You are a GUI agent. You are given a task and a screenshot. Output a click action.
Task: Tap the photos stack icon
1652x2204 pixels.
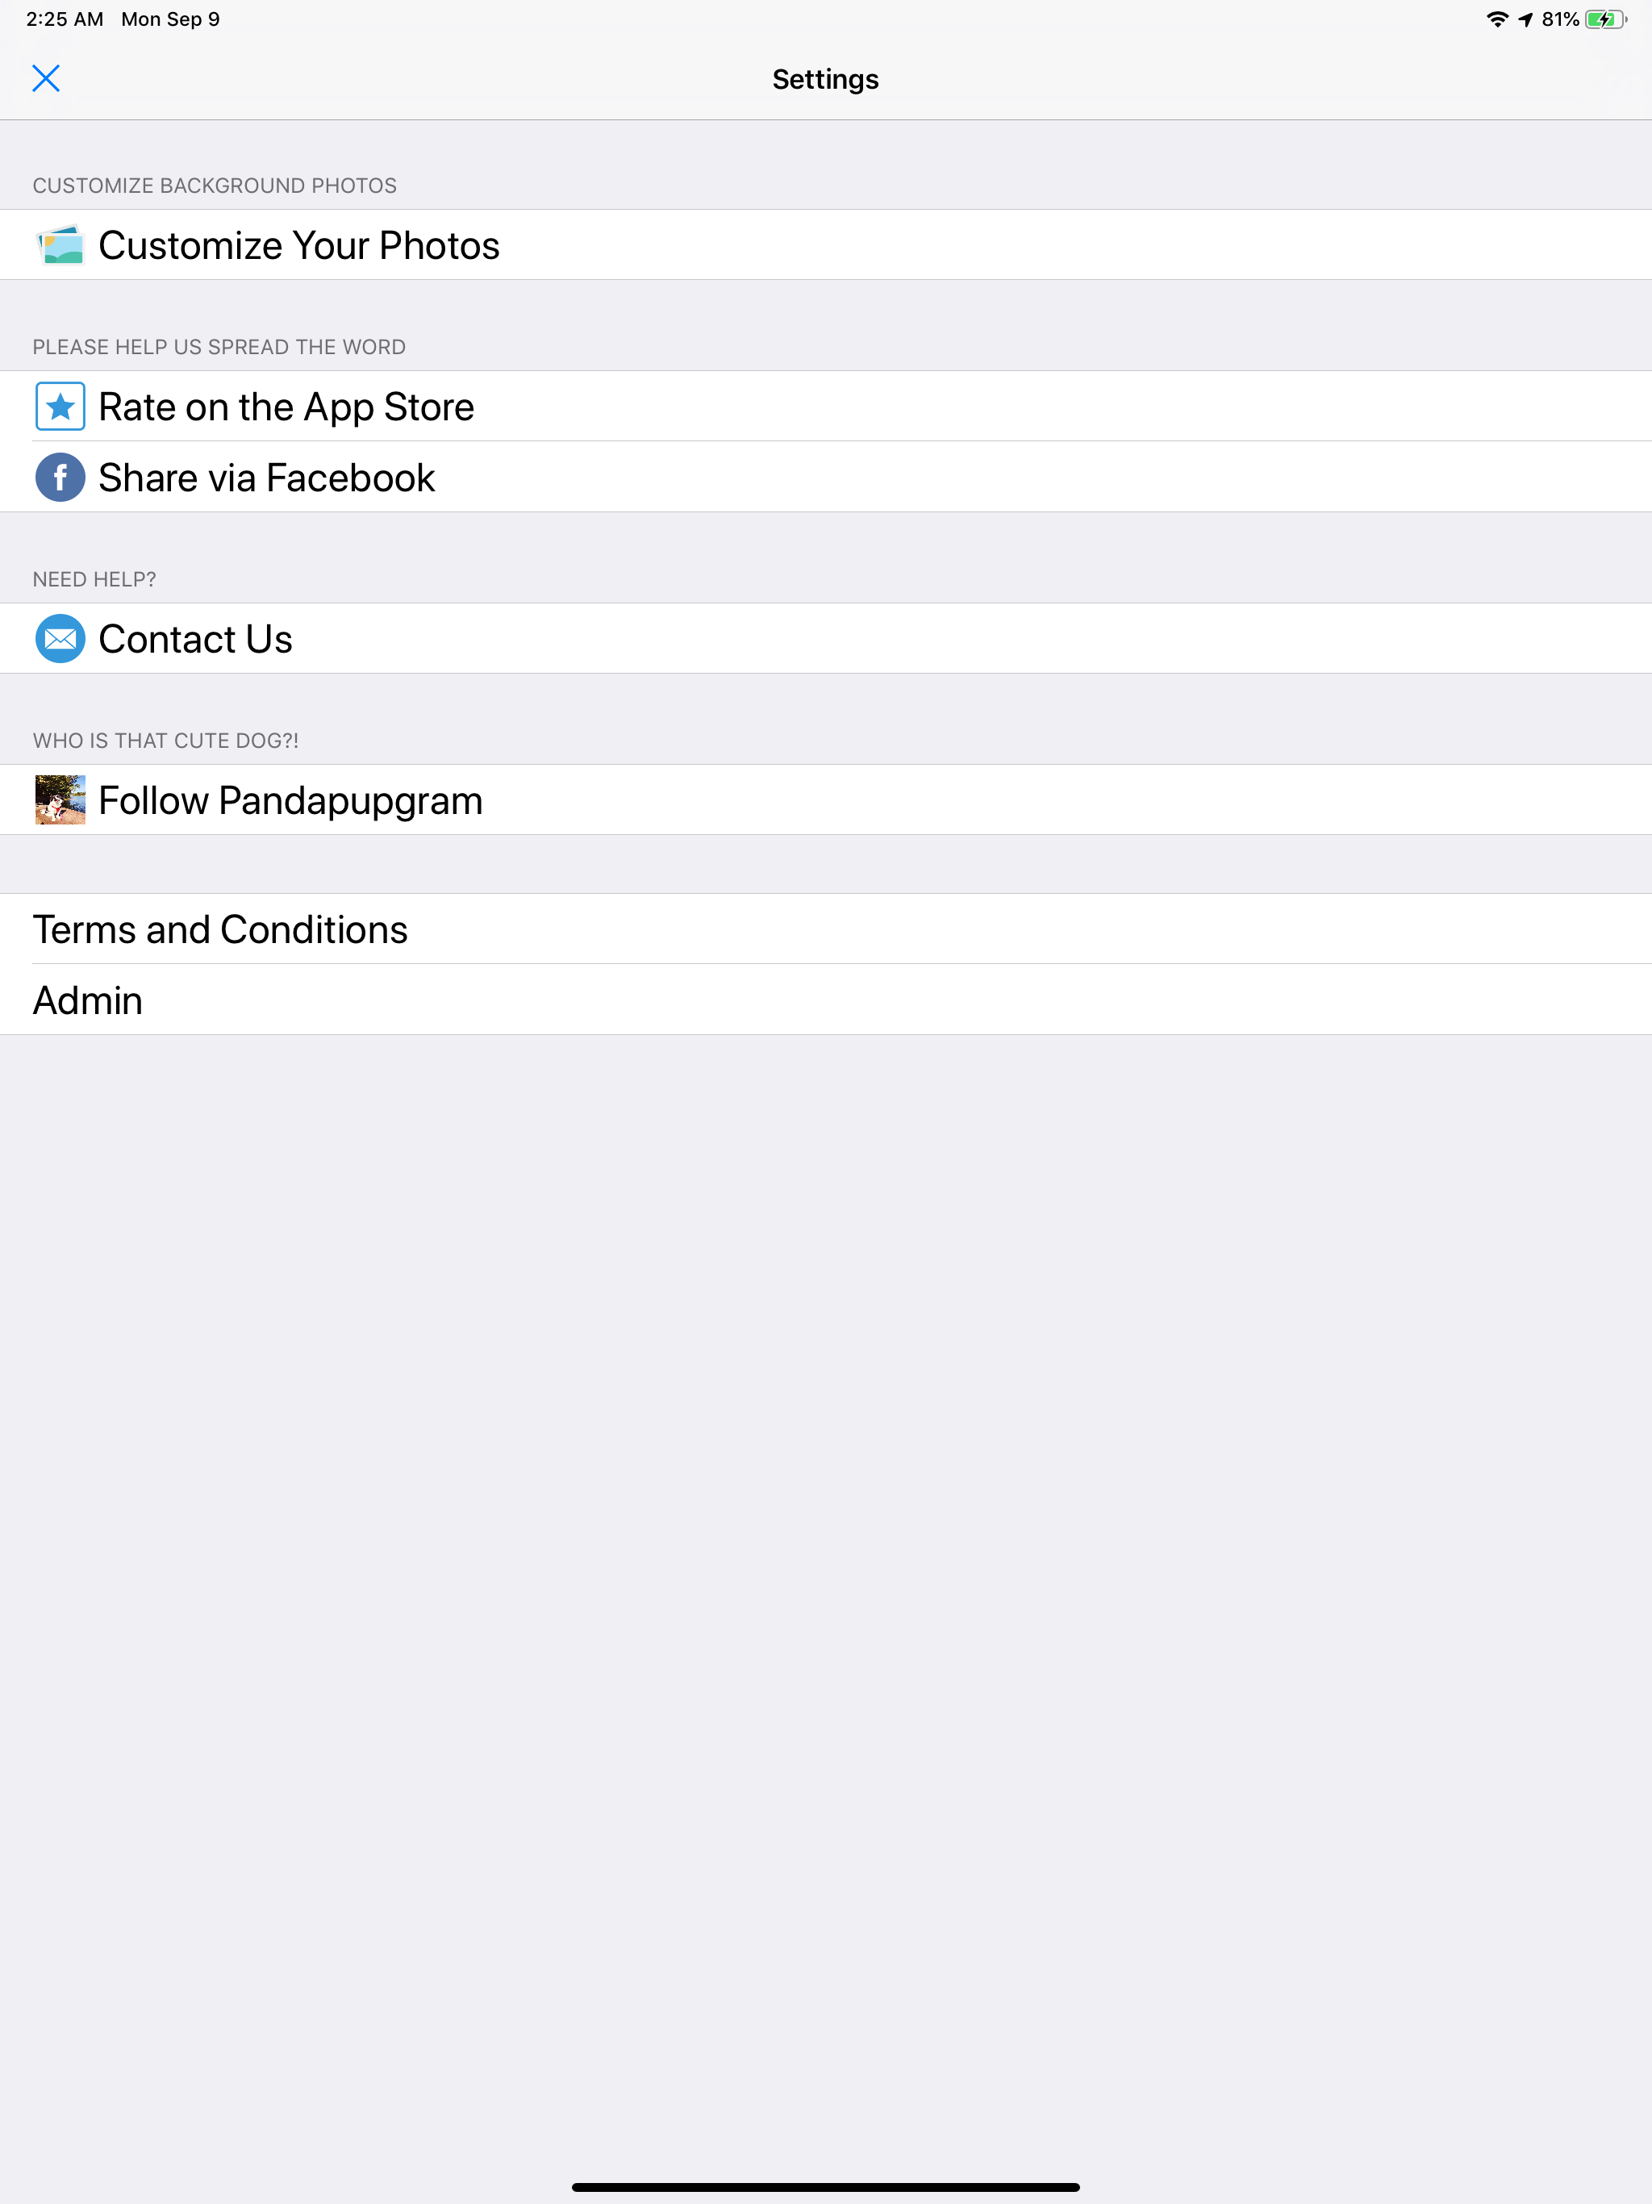[60, 245]
